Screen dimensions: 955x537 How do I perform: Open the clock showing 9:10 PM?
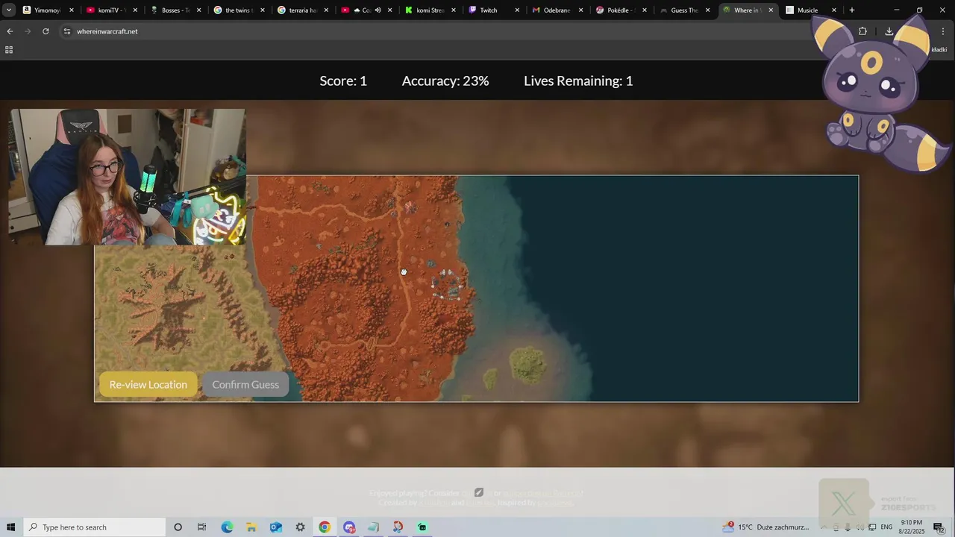(x=912, y=527)
